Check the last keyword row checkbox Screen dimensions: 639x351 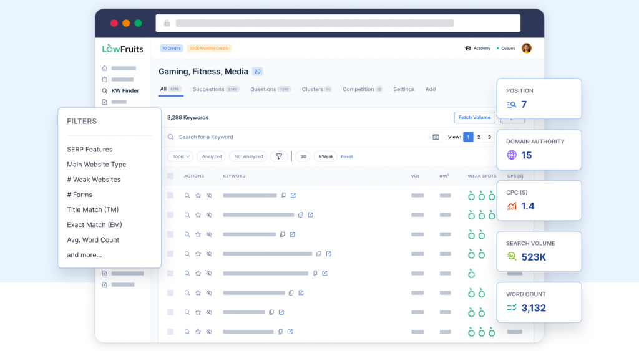170,332
